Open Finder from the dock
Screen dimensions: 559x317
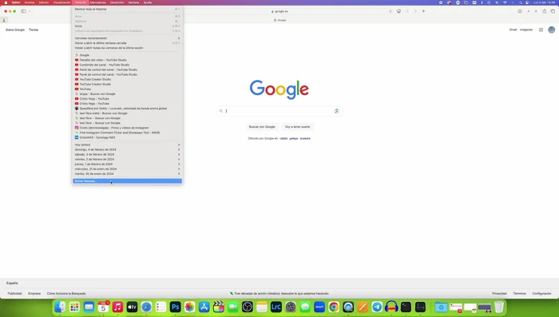click(60, 307)
